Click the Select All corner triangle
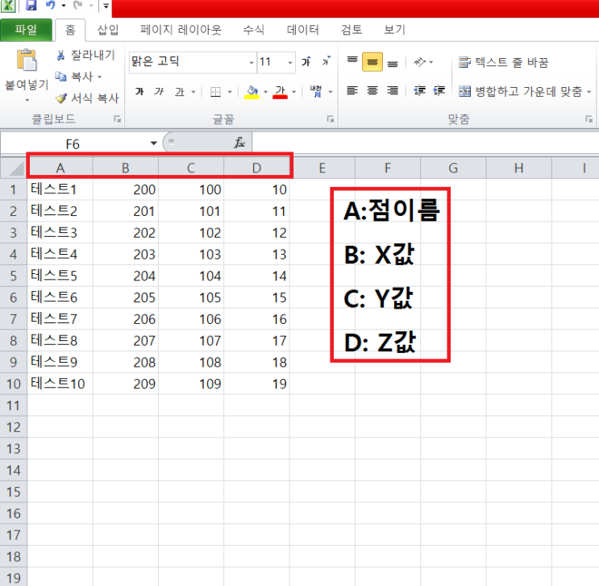Viewport: 599px width, 586px height. (x=16, y=168)
